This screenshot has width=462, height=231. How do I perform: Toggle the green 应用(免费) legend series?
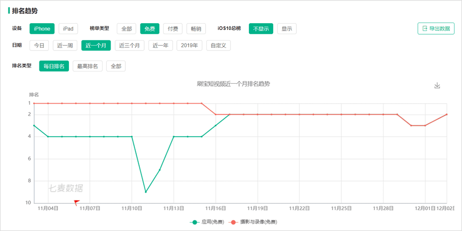207,222
